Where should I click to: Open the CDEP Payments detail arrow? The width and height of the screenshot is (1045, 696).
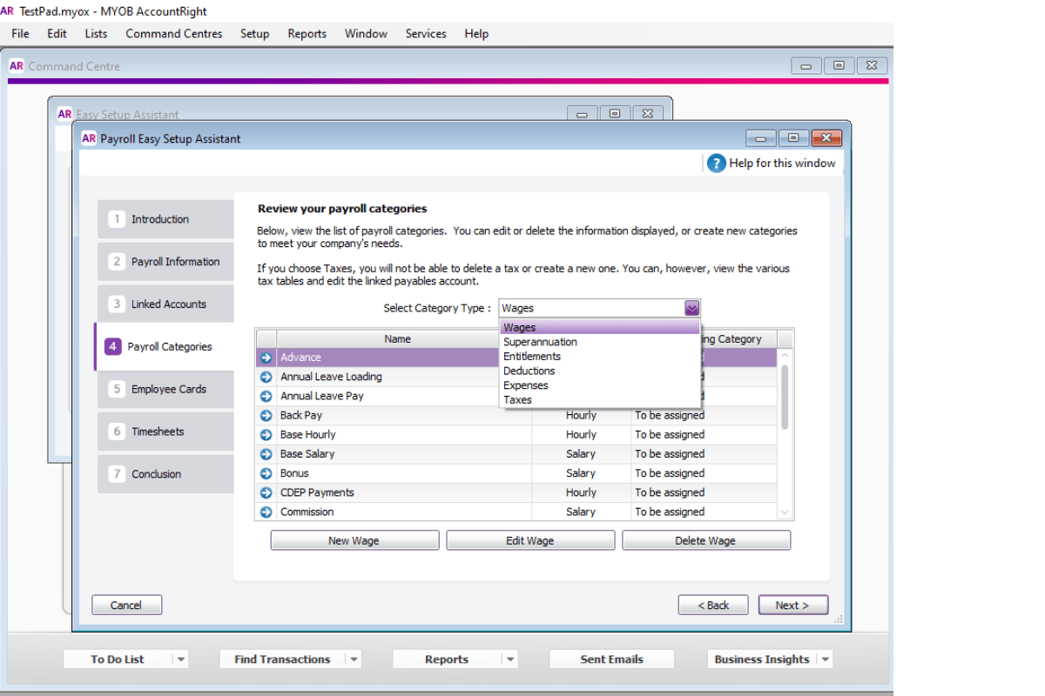click(266, 492)
